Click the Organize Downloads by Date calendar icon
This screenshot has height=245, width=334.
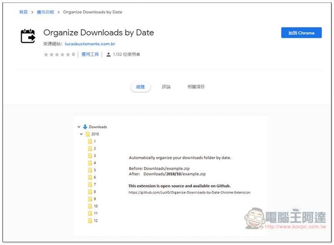28,36
